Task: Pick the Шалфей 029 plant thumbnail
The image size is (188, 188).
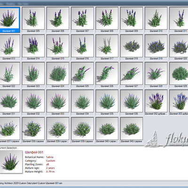Action: tap(179, 73)
